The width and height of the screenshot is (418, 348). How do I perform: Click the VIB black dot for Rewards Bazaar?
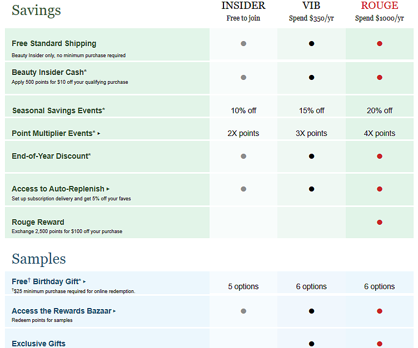(311, 311)
